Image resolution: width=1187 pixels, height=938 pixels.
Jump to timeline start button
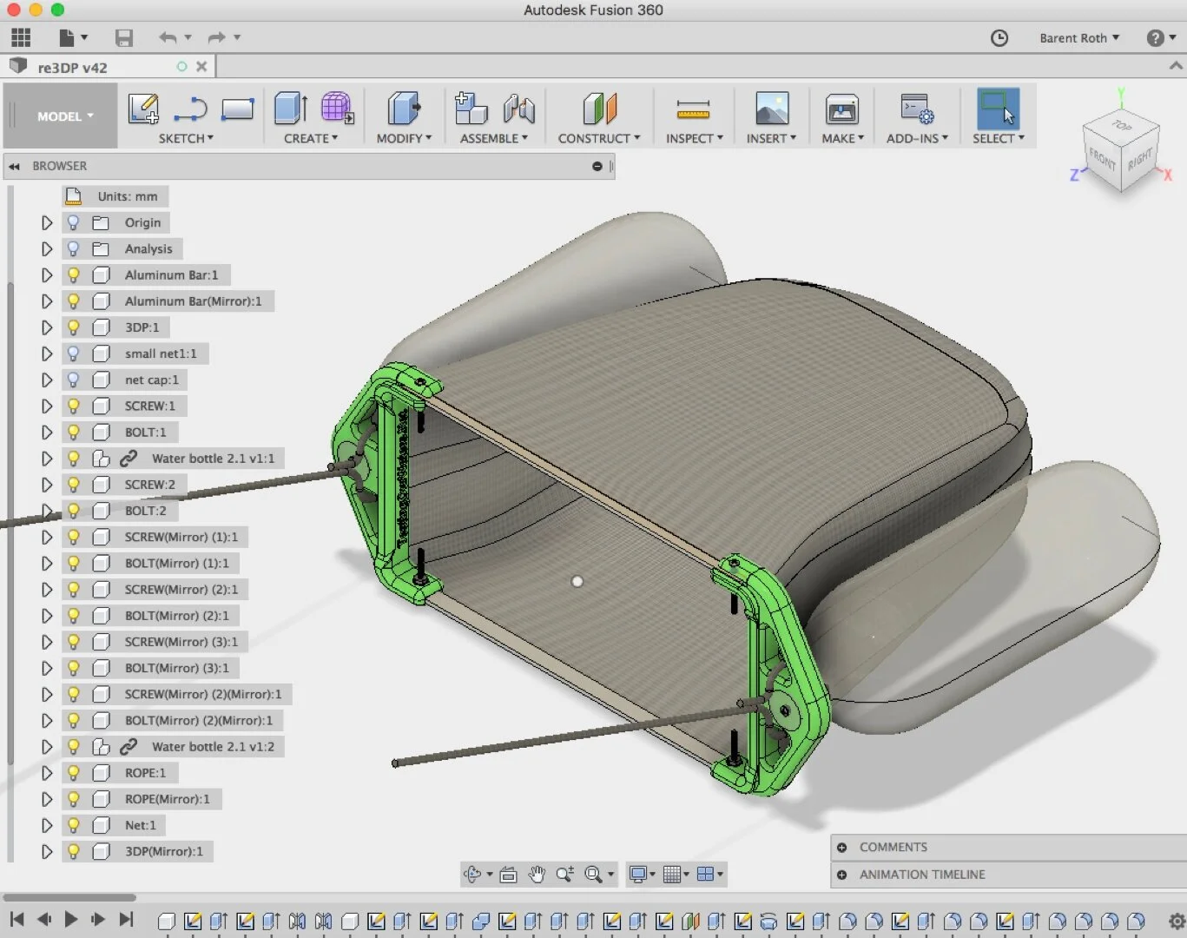(16, 919)
